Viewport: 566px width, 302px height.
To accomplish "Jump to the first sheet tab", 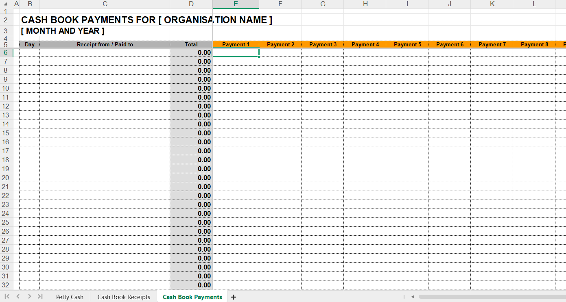I will [x=7, y=297].
